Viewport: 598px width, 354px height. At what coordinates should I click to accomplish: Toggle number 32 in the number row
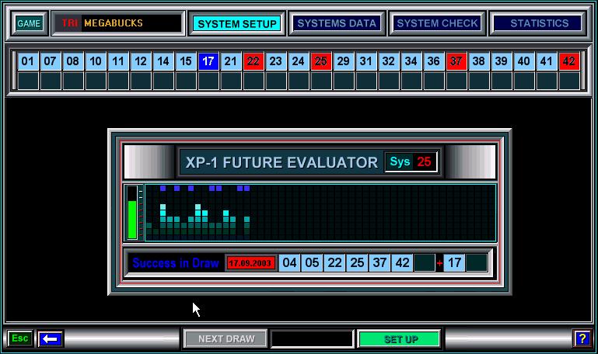point(388,61)
